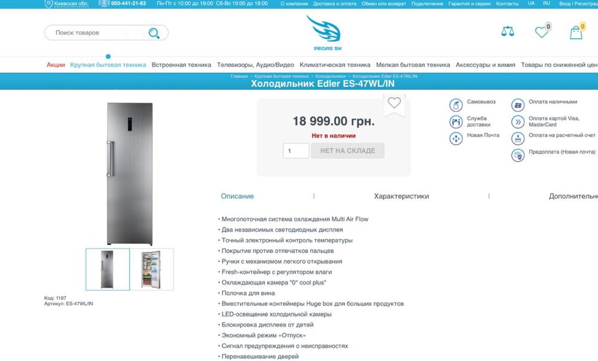The width and height of the screenshot is (598, 361).
Task: Click the Доставка и оплата link
Action: [x=334, y=4]
